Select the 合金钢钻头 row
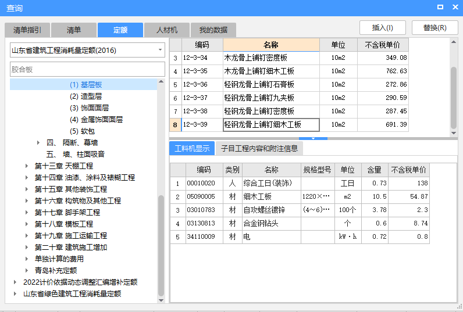This screenshot has width=463, height=312. (x=300, y=223)
